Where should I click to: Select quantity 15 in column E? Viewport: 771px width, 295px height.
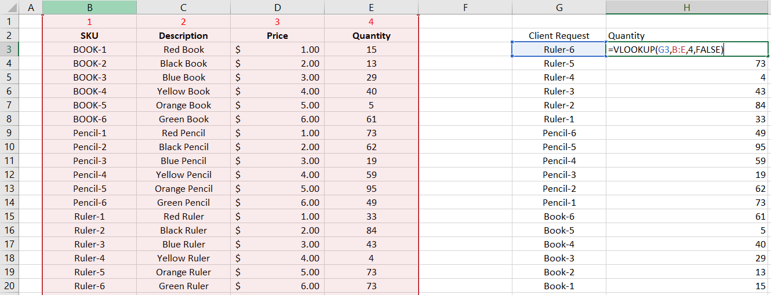(372, 50)
